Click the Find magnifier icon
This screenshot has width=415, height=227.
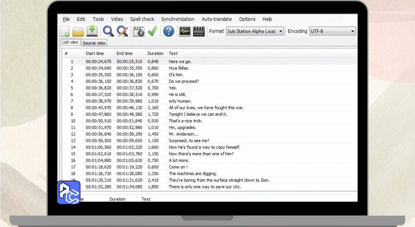(108, 31)
